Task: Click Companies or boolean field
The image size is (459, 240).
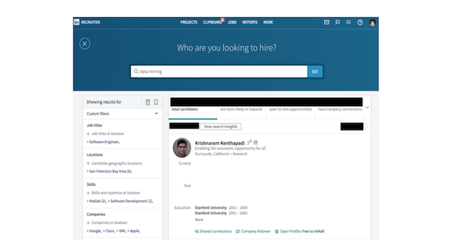Action: click(x=110, y=223)
